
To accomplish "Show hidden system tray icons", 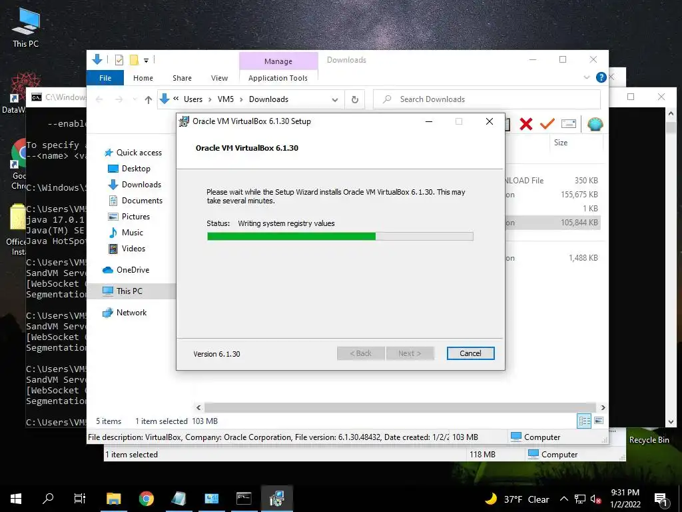I will 563,499.
